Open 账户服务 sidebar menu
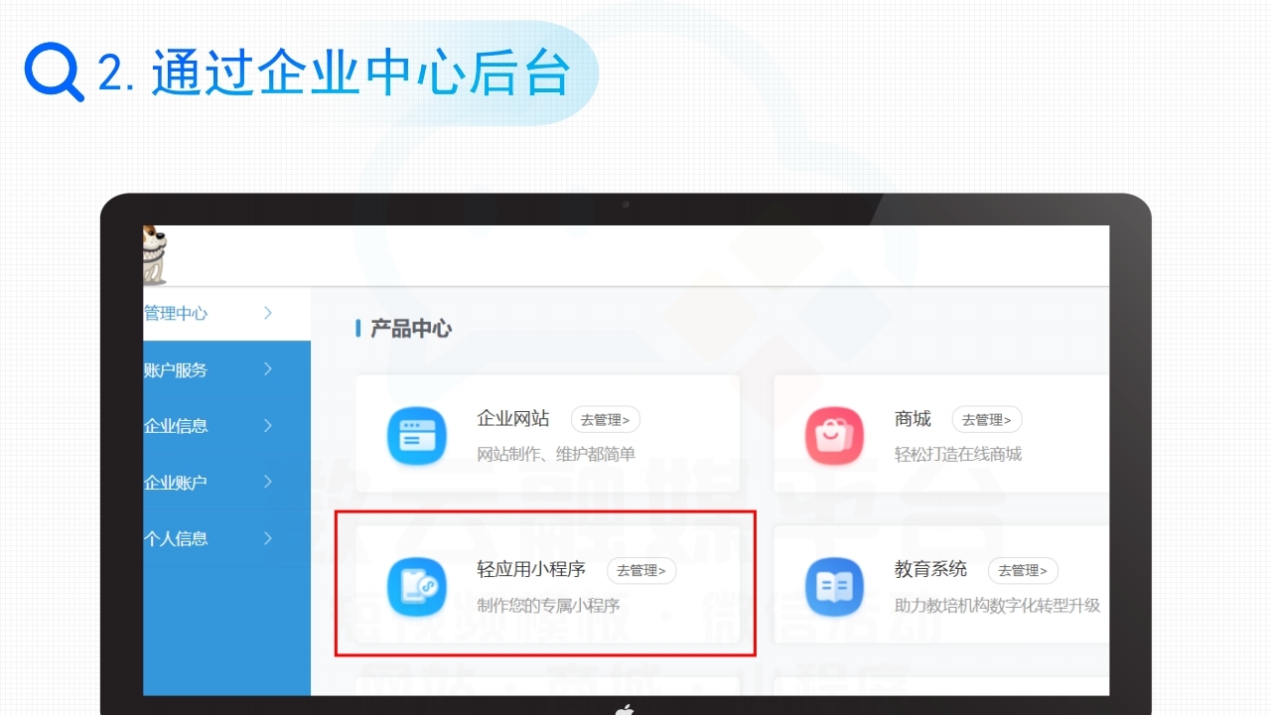 click(x=226, y=369)
